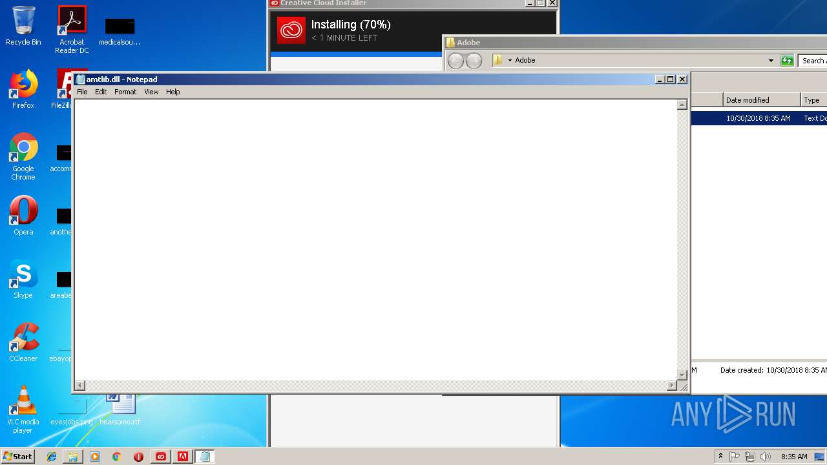Open the Opera desktop shortcut
The height and width of the screenshot is (465, 827).
23,215
